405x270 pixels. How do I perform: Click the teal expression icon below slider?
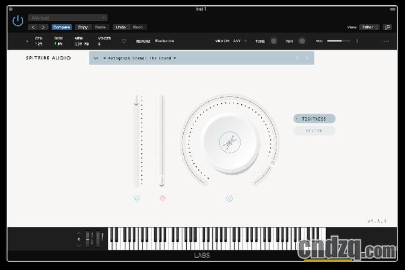tap(137, 198)
